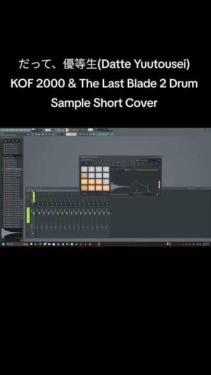Open the FPC preset selector dropdown
This screenshot has height=375, width=211.
[x=150, y=160]
